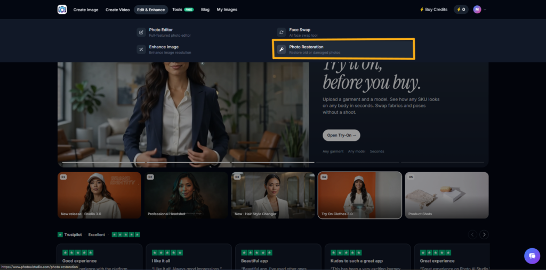The width and height of the screenshot is (546, 270).
Task: Open the Hair Style Changer card
Action: (273, 195)
